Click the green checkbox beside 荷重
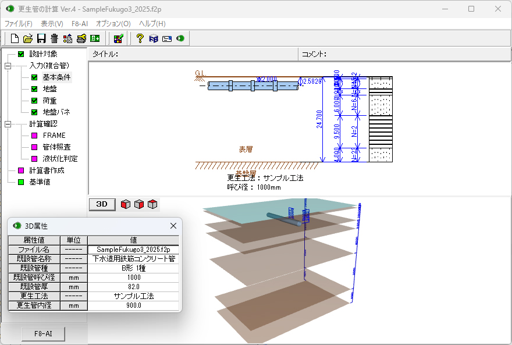 click(34, 101)
